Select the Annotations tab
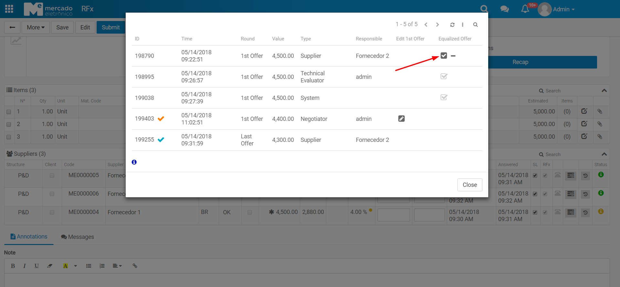This screenshot has width=620, height=287. click(29, 237)
